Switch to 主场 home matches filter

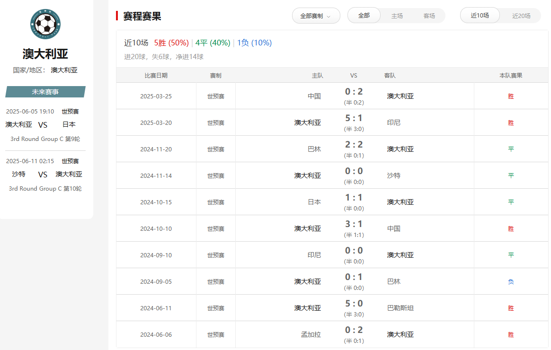click(397, 16)
